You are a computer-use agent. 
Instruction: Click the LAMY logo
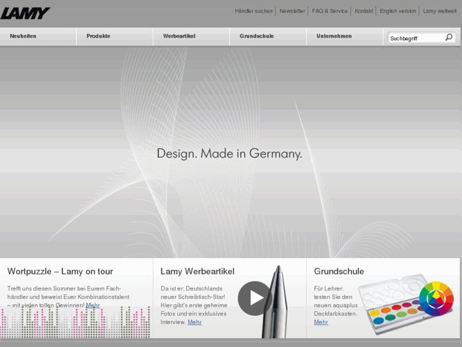click(x=25, y=13)
